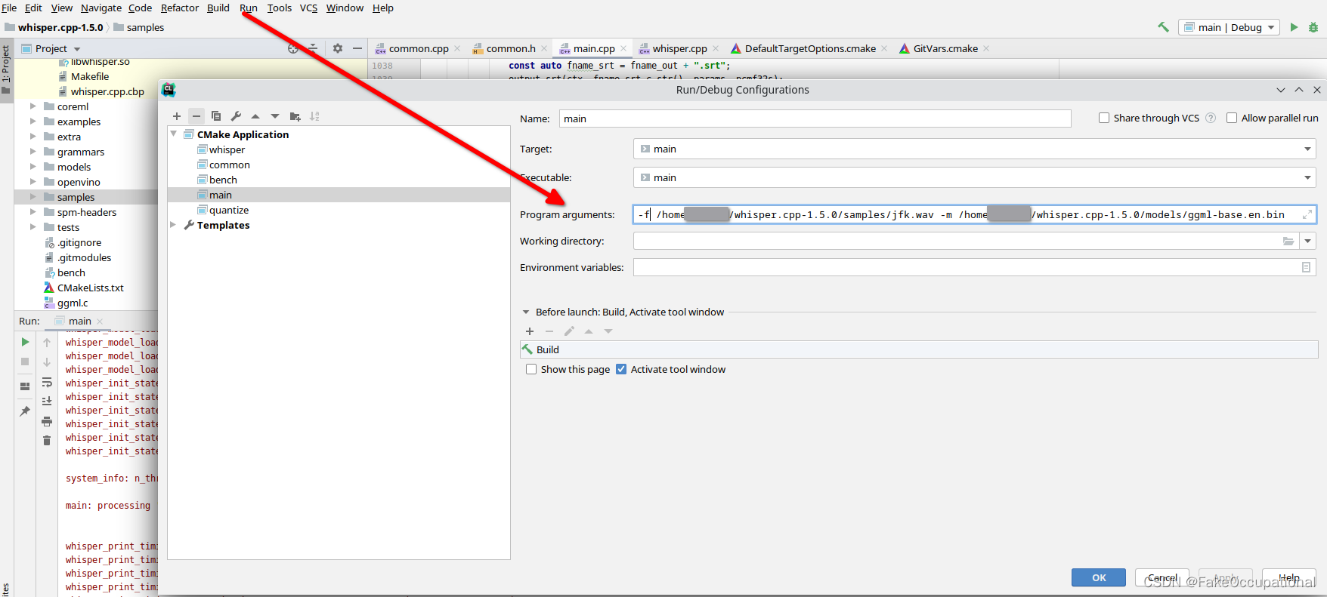Open Share through VCS help icon
This screenshot has width=1327, height=597.
coord(1211,118)
